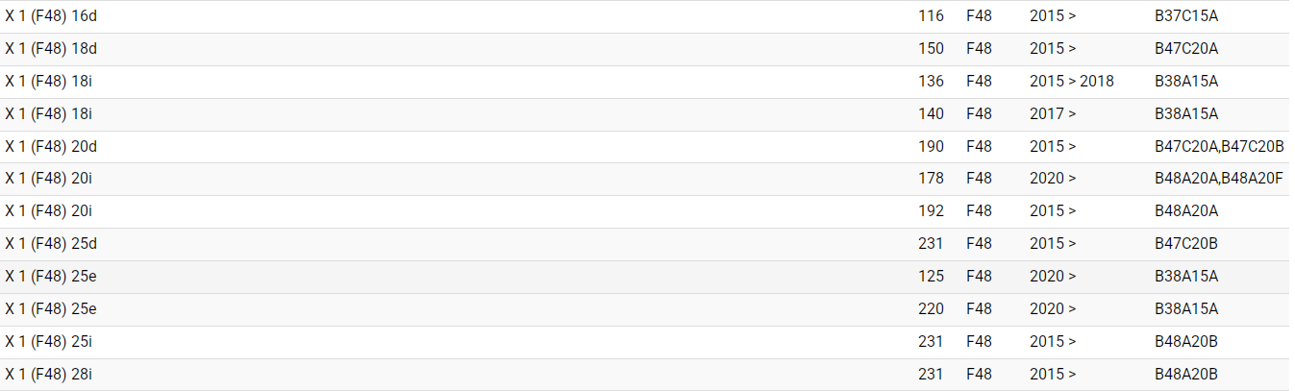Choose the X 1 (F48) 20i 192 hp row
This screenshot has height=391, width=1295.
pos(48,211)
